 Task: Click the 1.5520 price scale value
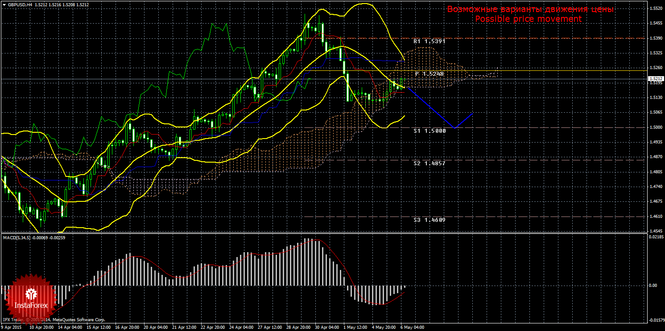click(655, 9)
